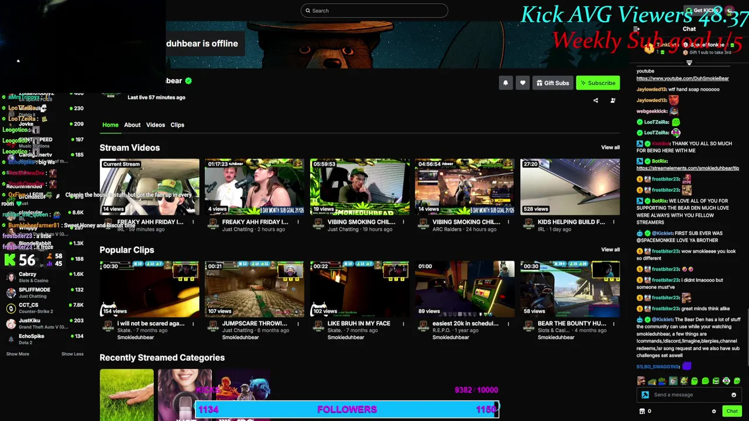
Task: Click the Send a message chat field
Action: click(689, 395)
